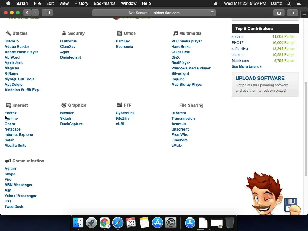Screen dimensions: 308x231
Task: Open the Apple menu
Action: click(x=8, y=3)
